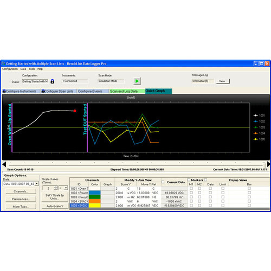Click the 1001 legend marker in graph

(x=256, y=115)
